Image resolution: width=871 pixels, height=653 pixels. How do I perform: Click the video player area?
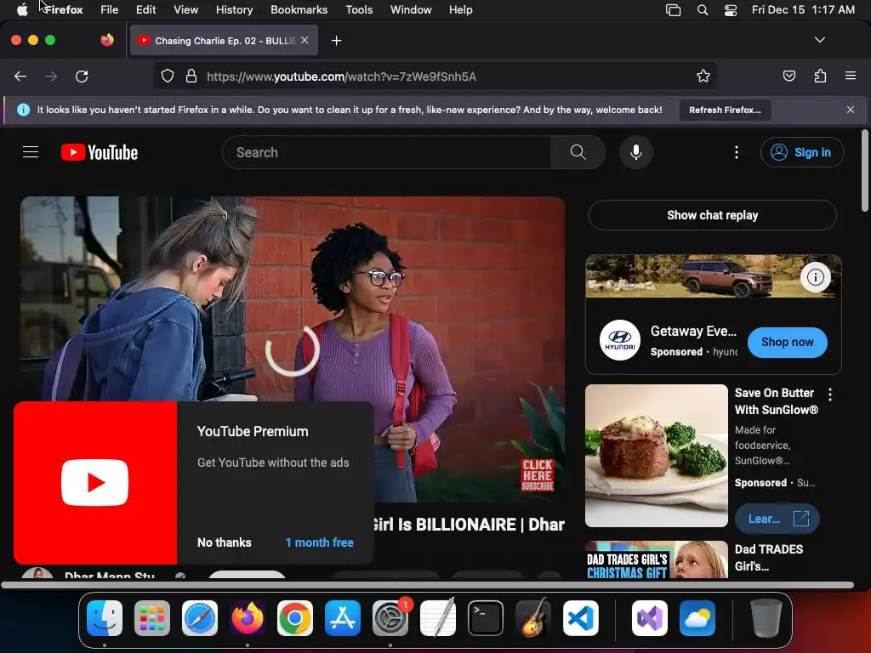click(x=293, y=349)
